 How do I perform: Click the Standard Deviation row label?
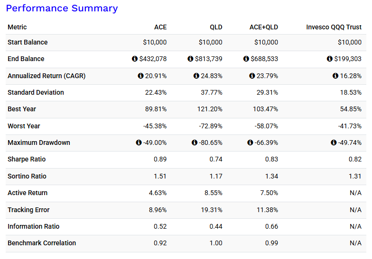point(36,92)
